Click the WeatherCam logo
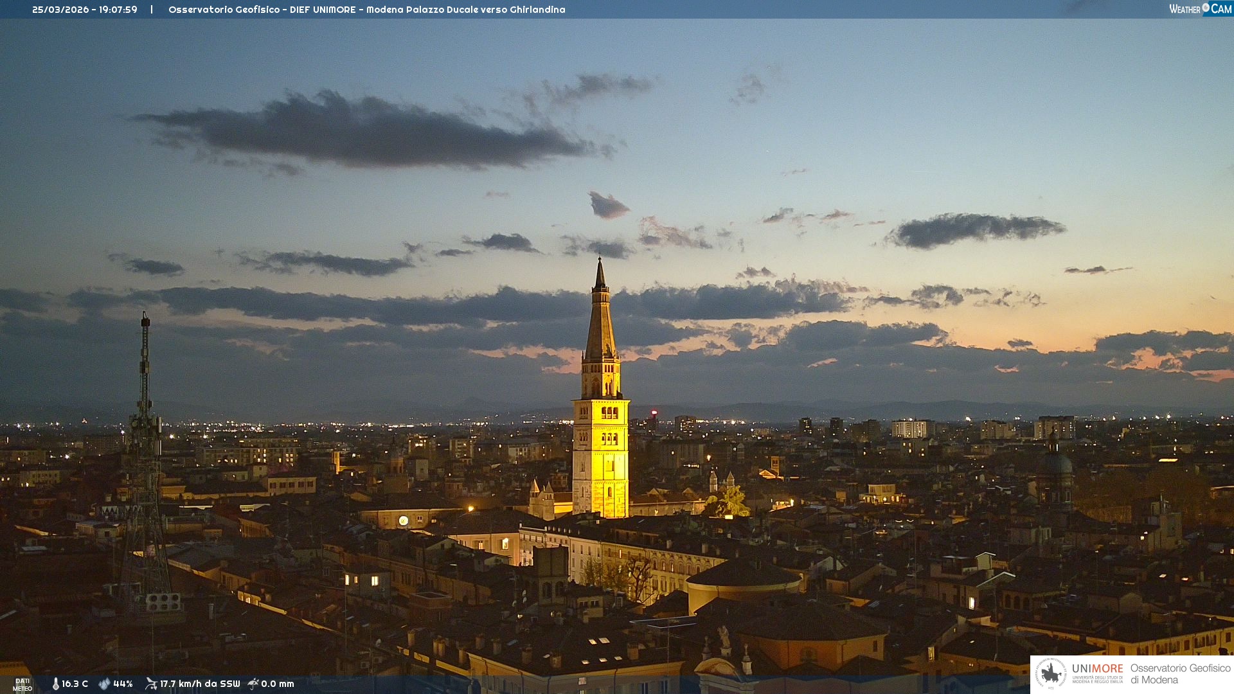 1200,9
